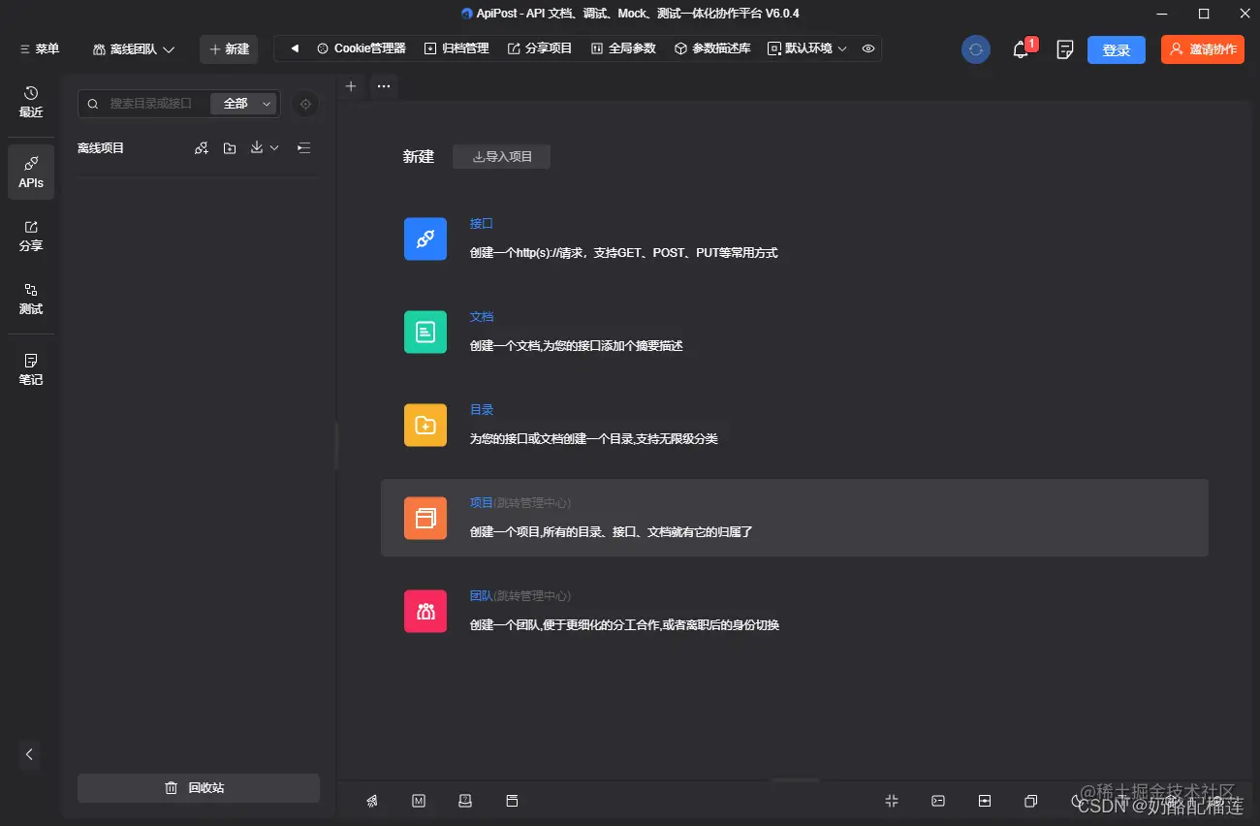Open Cookie管理器
Screen dimensions: 1260x826
click(362, 48)
